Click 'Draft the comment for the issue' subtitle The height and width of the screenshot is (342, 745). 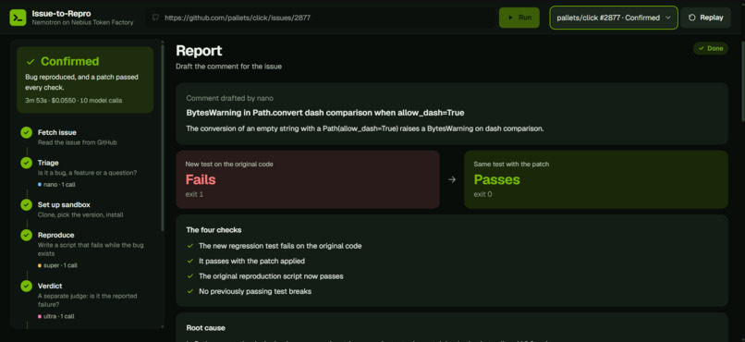[x=228, y=67]
